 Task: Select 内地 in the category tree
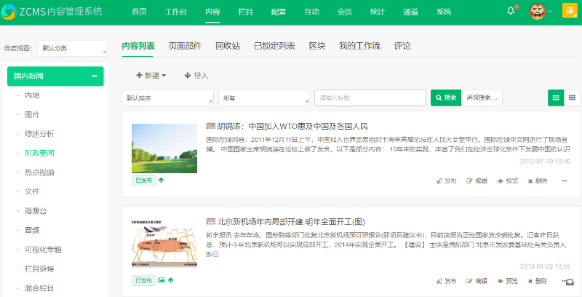(32, 95)
